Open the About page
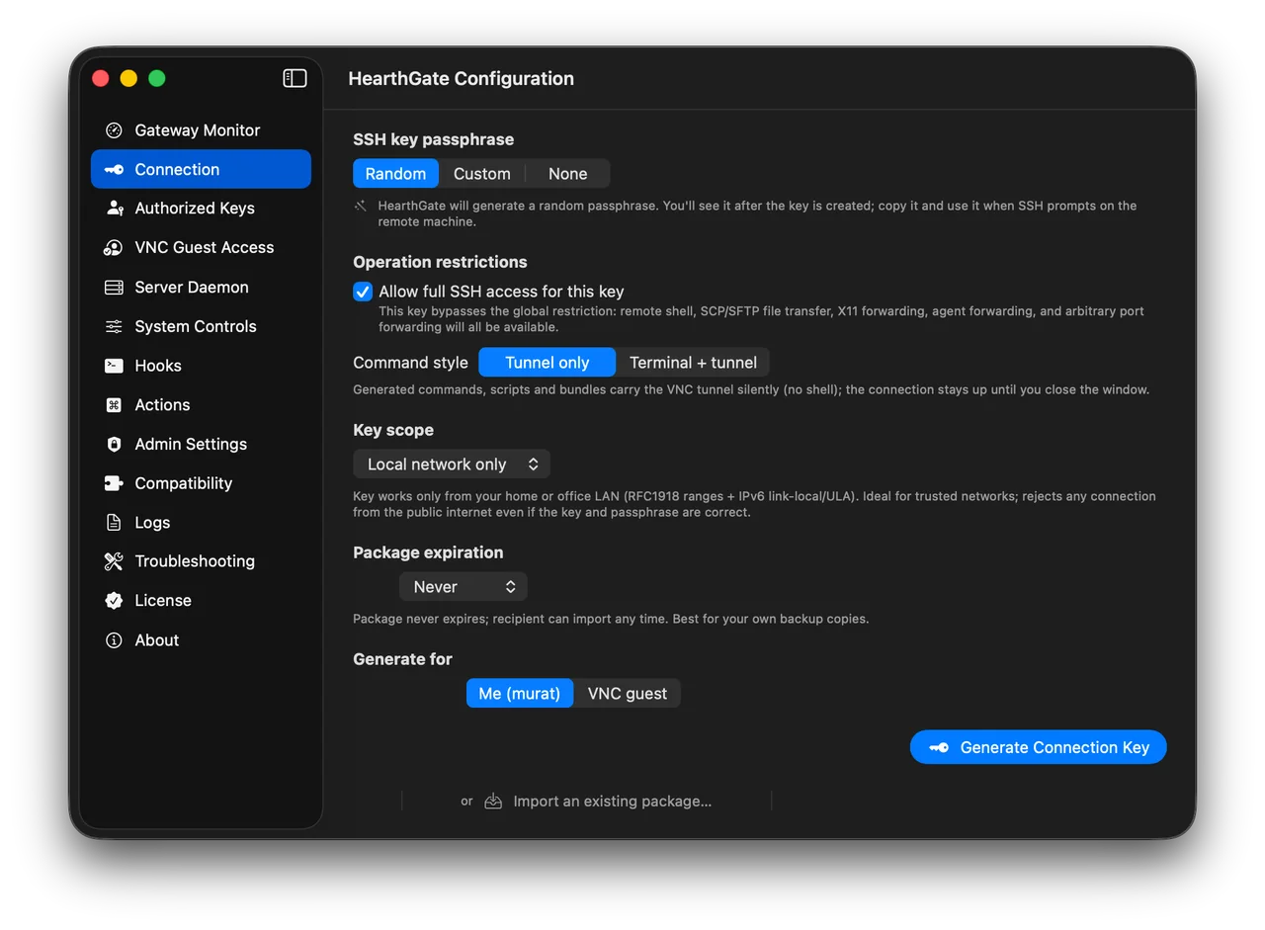Screen dimensions: 1265x930 [x=201, y=640]
